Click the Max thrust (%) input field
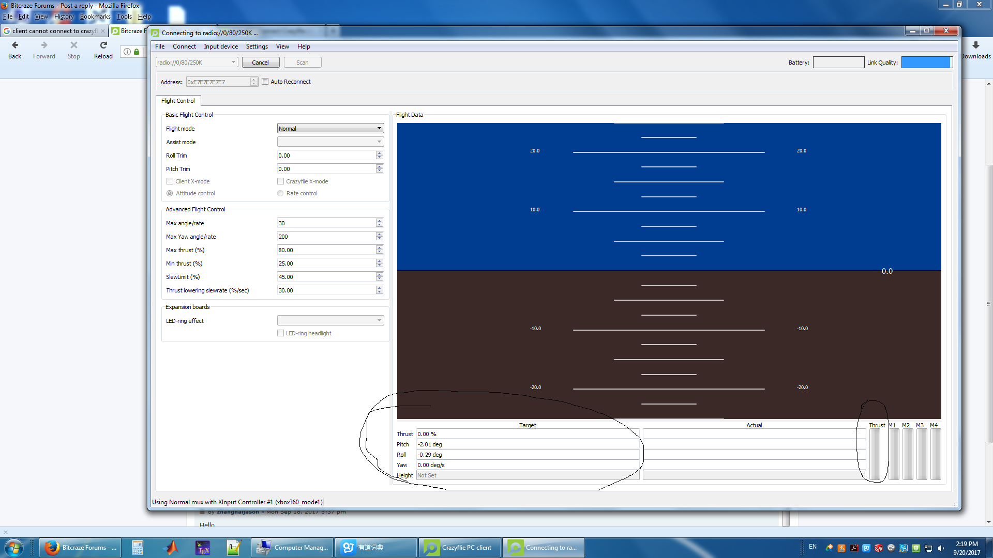Image resolution: width=993 pixels, height=558 pixels. (x=326, y=250)
